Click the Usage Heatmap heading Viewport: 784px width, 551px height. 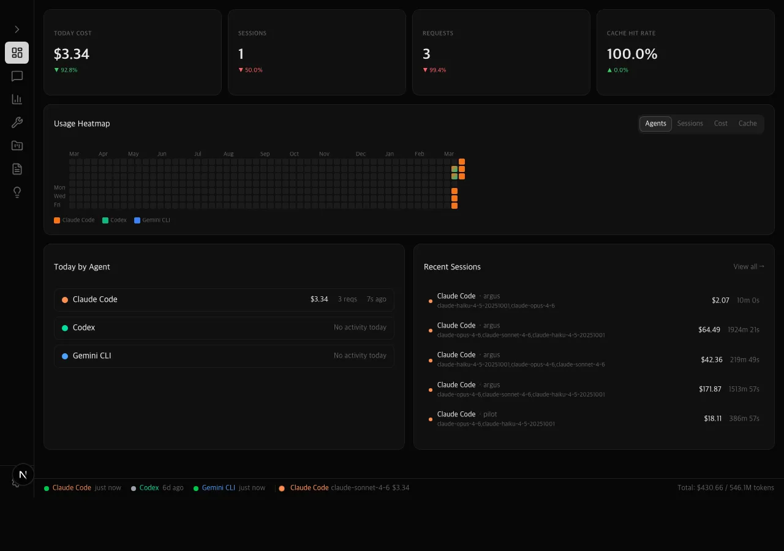tap(82, 124)
